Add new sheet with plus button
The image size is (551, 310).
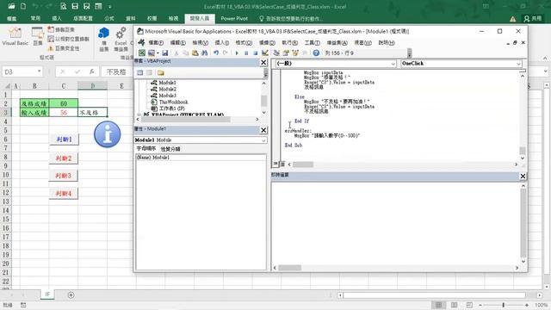point(71,294)
